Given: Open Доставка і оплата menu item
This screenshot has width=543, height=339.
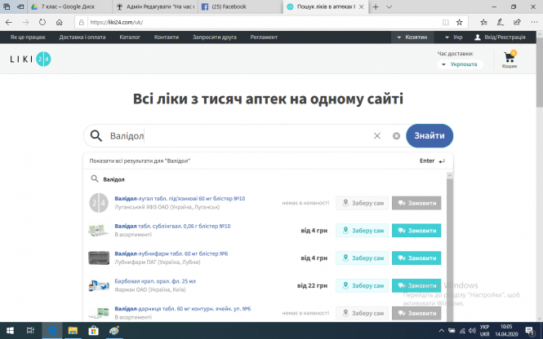Looking at the screenshot, I should click(x=82, y=37).
